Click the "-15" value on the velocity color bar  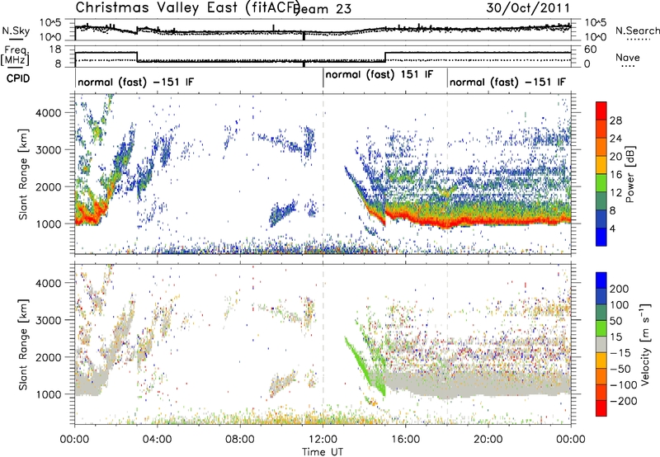click(620, 353)
